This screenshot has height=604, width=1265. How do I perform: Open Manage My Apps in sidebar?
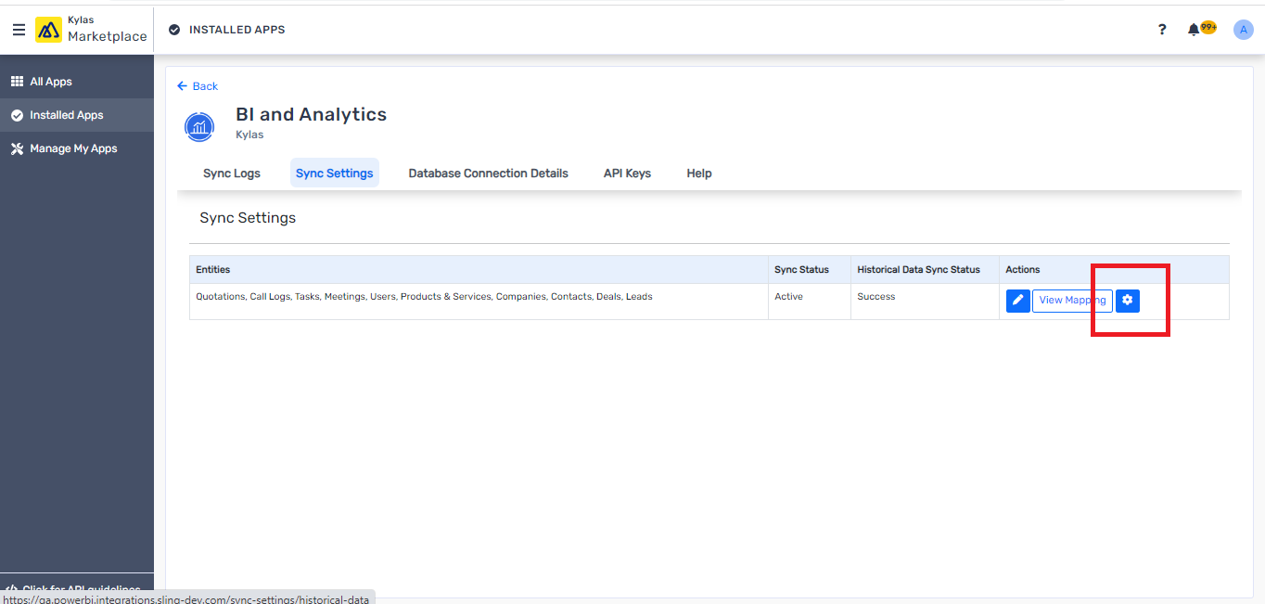[77, 148]
